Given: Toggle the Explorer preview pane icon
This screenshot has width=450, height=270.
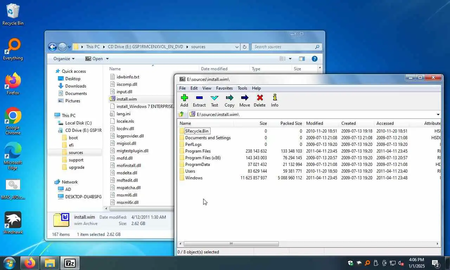Looking at the screenshot, I should pos(302,59).
